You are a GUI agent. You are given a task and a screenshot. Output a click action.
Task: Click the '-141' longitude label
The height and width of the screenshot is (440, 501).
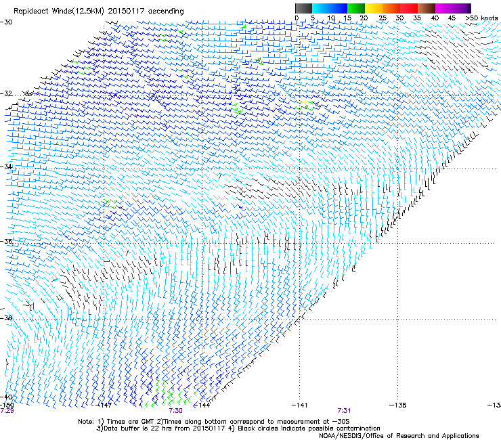[300, 405]
